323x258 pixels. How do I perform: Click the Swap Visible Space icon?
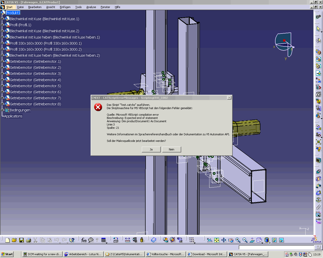click(x=281, y=240)
